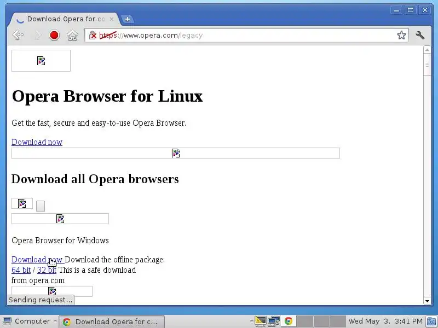Bookmark this page with star icon
438x328 pixels.
(x=401, y=35)
